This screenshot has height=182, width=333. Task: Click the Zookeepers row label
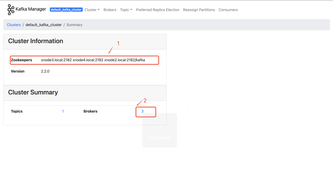[x=22, y=60]
